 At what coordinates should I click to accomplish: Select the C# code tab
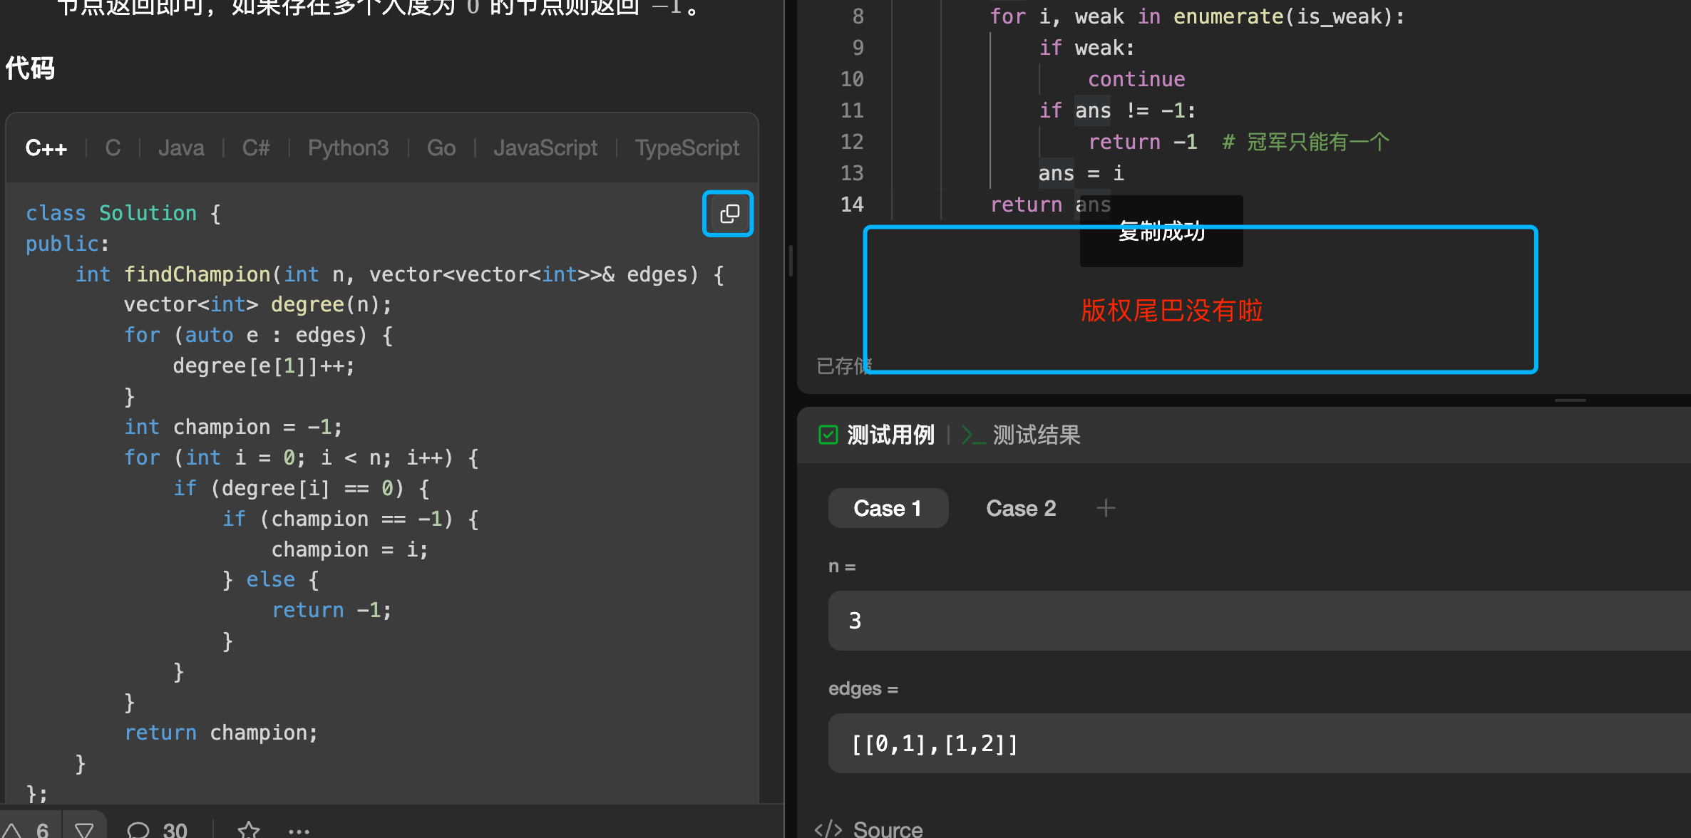click(256, 148)
